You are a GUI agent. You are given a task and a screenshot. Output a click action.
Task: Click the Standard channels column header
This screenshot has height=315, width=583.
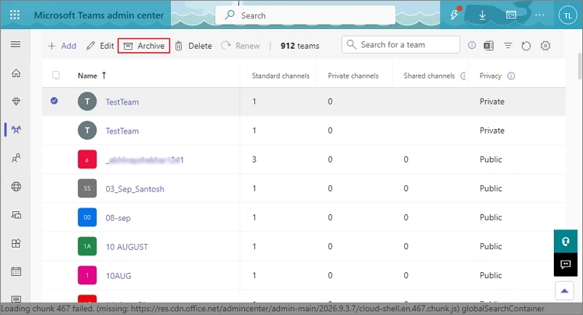pyautogui.click(x=281, y=75)
